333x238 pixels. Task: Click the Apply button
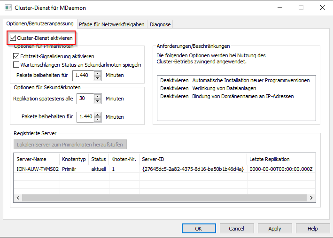pyautogui.click(x=275, y=229)
